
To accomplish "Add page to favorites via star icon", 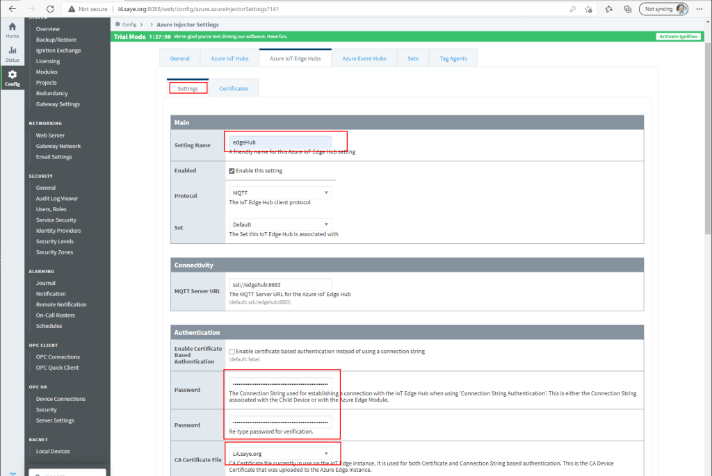I will 590,9.
